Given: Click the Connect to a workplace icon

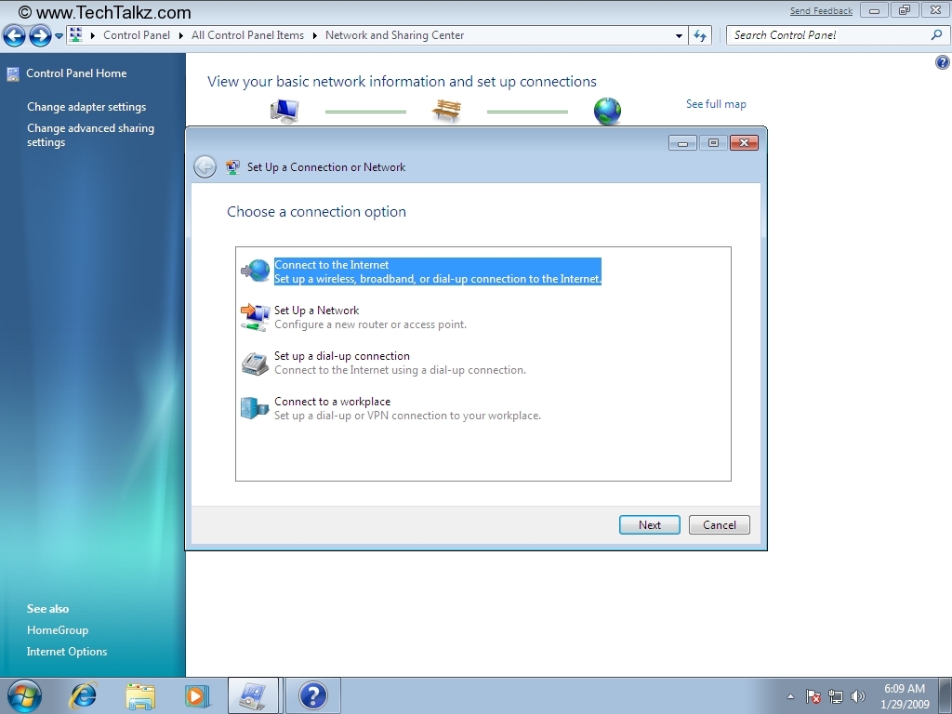Looking at the screenshot, I should [x=255, y=408].
